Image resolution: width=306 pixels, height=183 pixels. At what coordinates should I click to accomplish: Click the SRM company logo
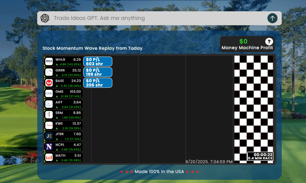[49, 115]
